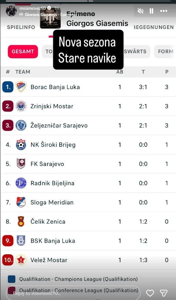Open Željezničar Sarajevo team crest
Image resolution: width=176 pixels, height=300 pixels.
21,125
